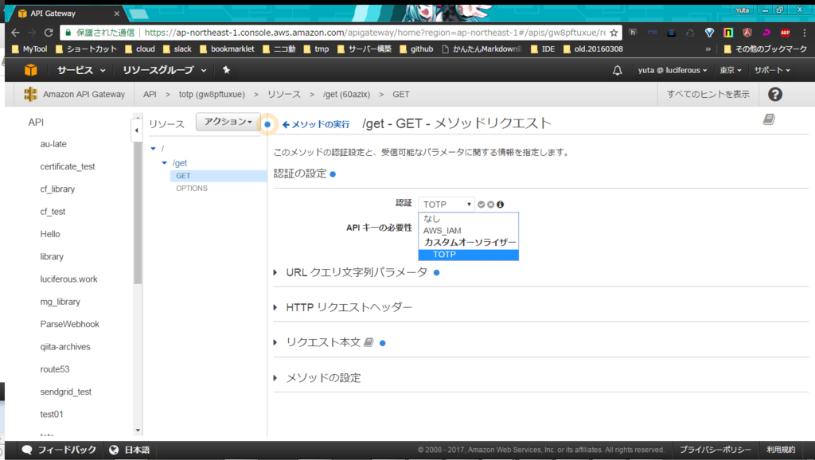Open the help question mark icon

775,94
